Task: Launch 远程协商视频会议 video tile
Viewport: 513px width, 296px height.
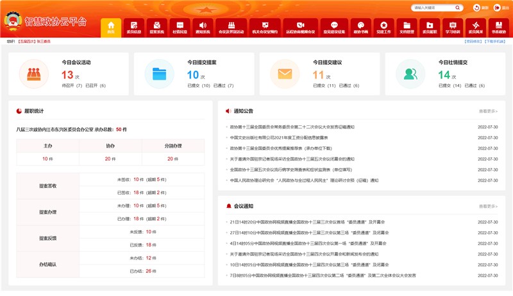Action: pos(300,28)
